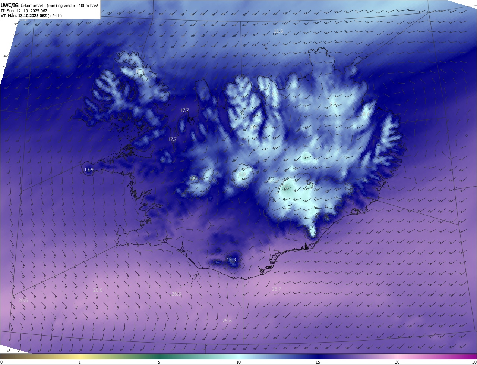Screen dimensions: 477x365
Task: Click the 11.6 value label on the map
Action: click(x=278, y=31)
